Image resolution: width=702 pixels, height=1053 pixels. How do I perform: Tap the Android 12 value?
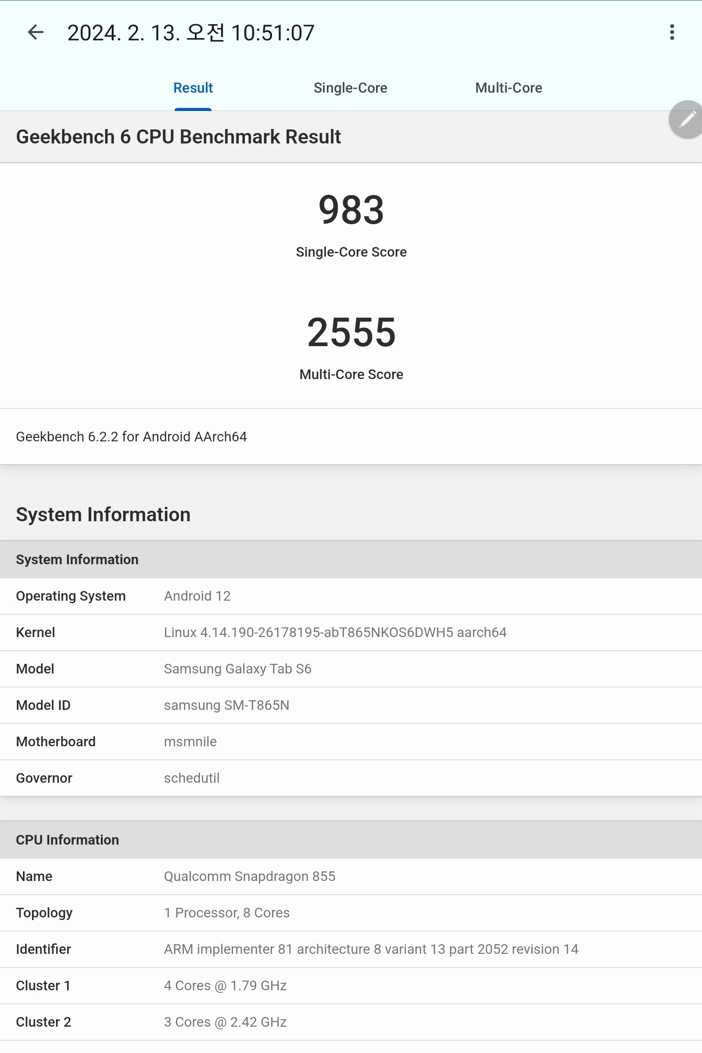197,596
